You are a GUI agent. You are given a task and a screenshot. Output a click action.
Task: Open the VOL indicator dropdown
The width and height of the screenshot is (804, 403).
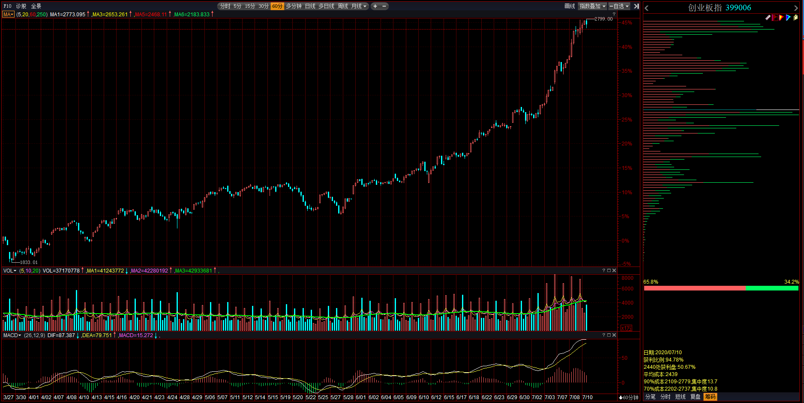coord(10,271)
